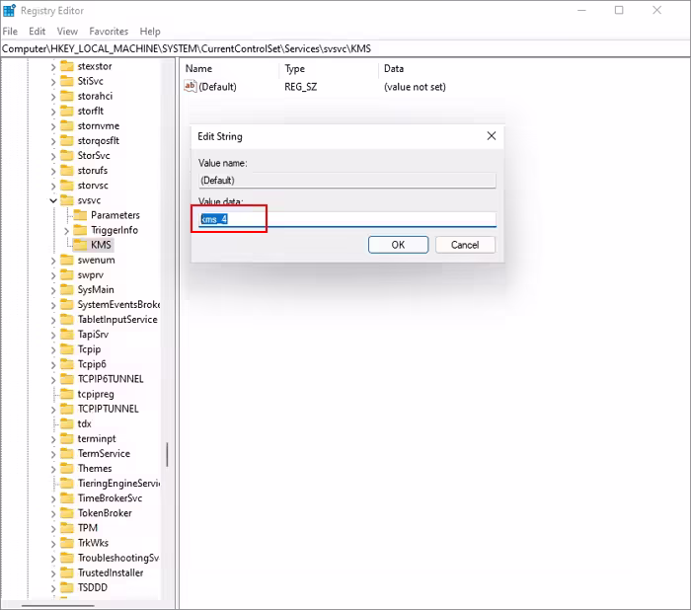Select the TCPIP6TUNNEL key
This screenshot has height=610, width=691.
pos(111,379)
